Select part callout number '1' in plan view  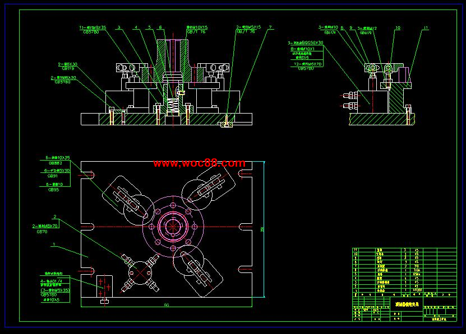(x=54, y=244)
